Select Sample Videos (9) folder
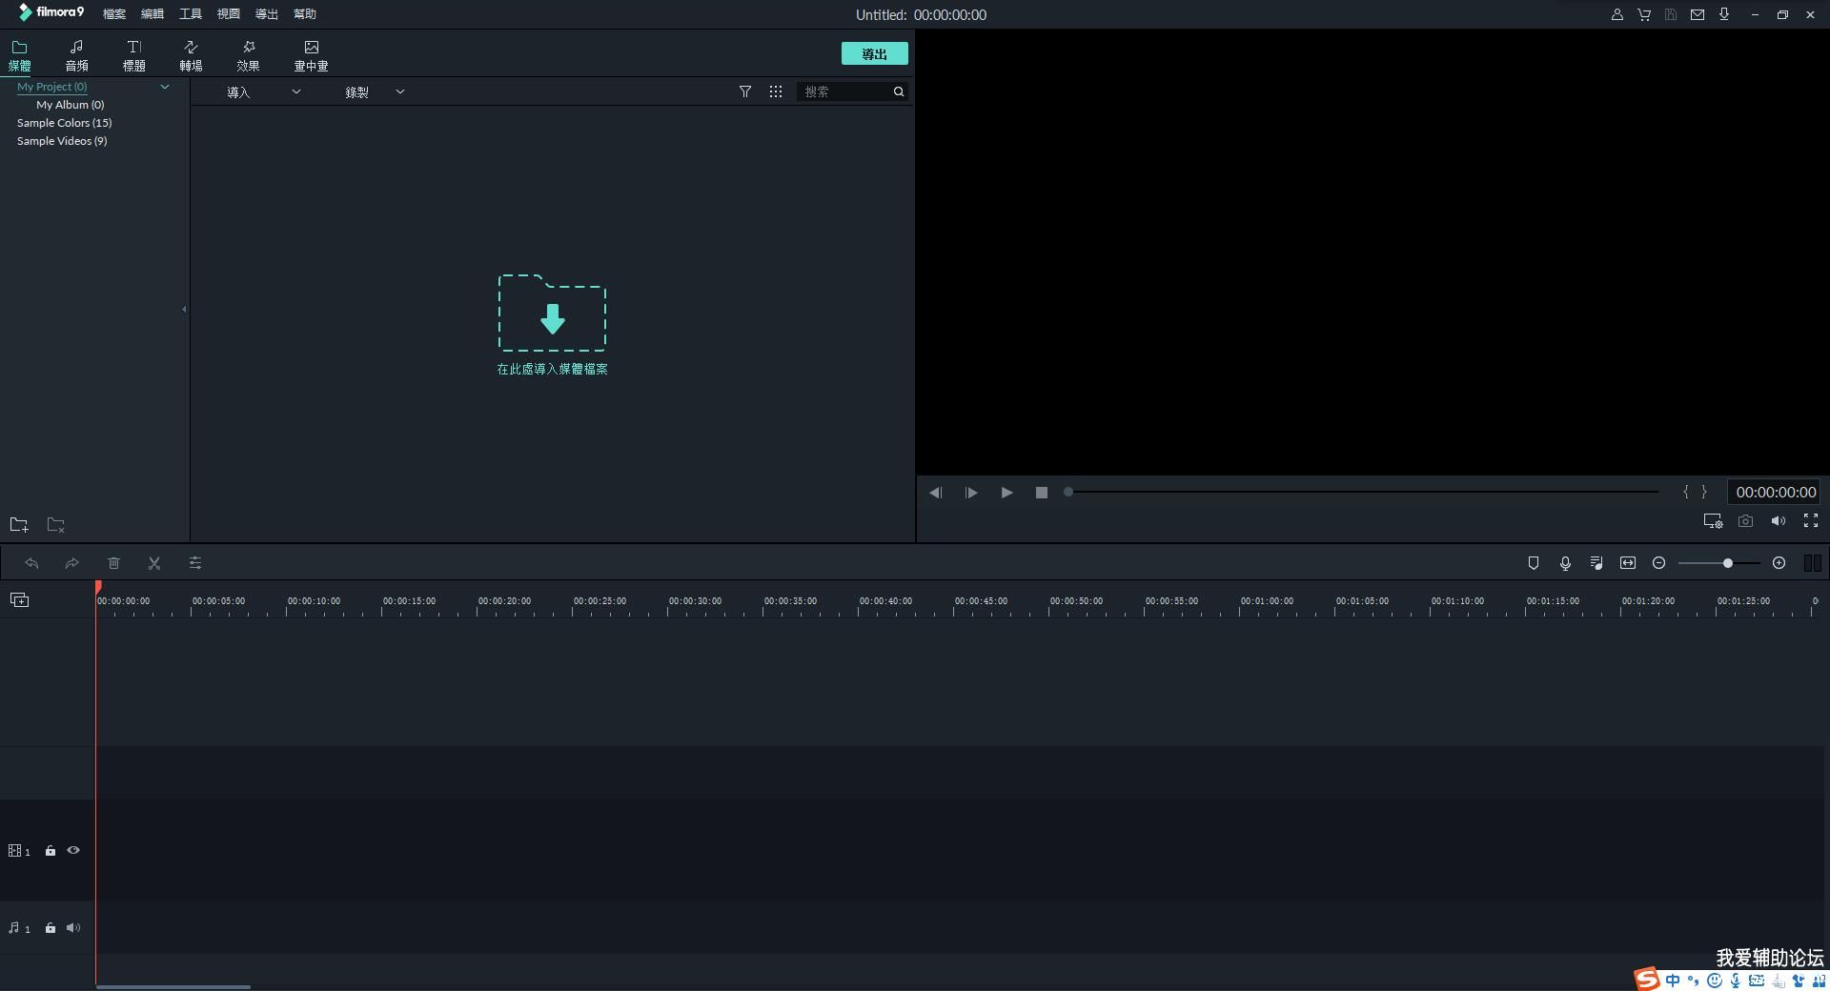The height and width of the screenshot is (991, 1830). (x=62, y=141)
